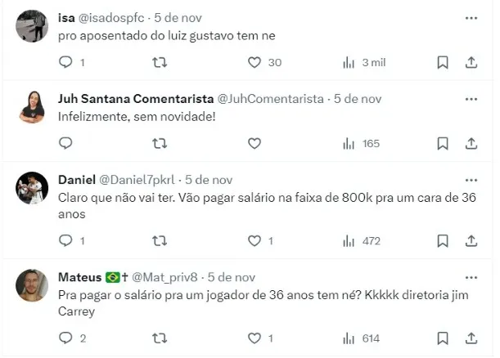Open more options on Juh Santana's tweet

471,98
